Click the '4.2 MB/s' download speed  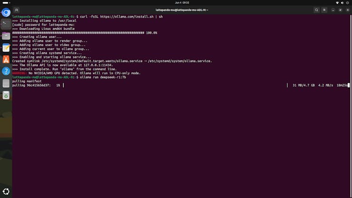click(x=325, y=85)
